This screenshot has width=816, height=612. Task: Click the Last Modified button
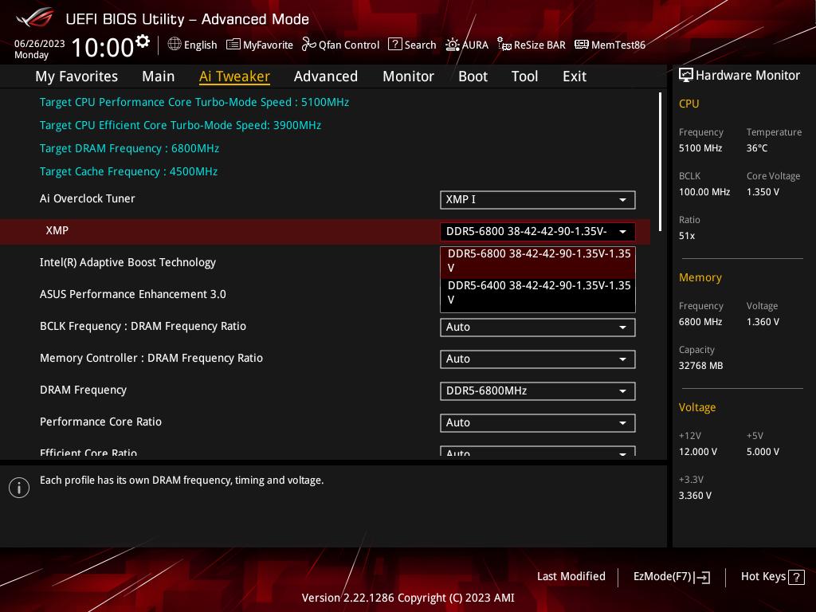(x=571, y=576)
